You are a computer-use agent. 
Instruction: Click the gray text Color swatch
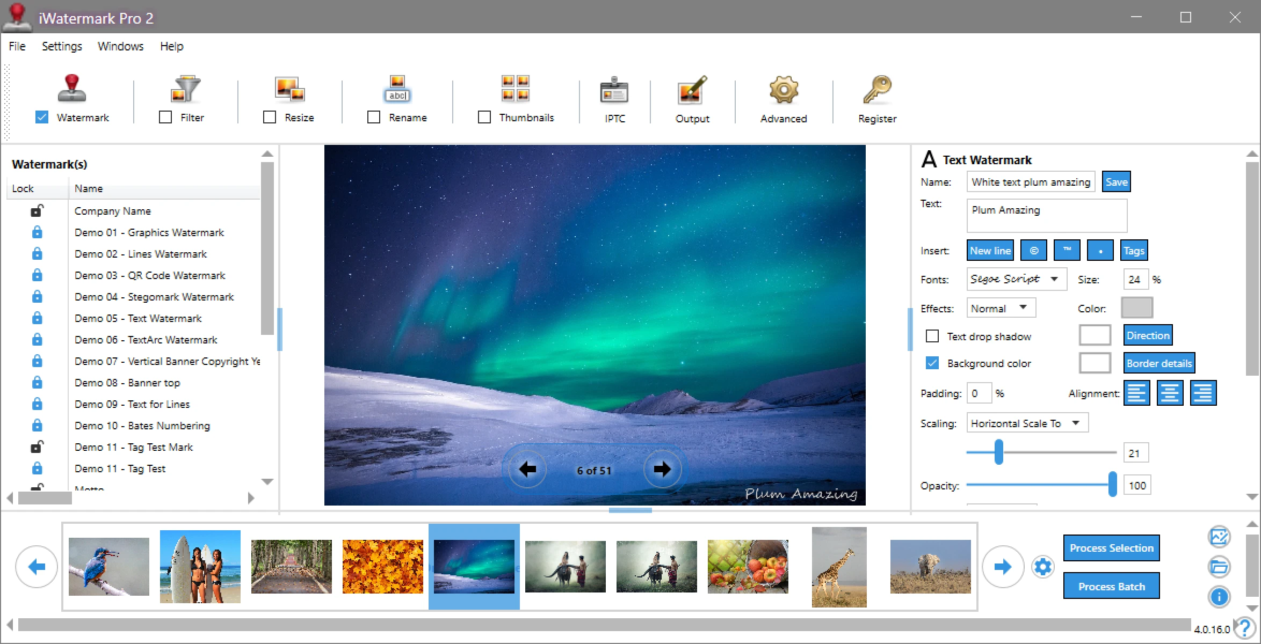[x=1136, y=308]
